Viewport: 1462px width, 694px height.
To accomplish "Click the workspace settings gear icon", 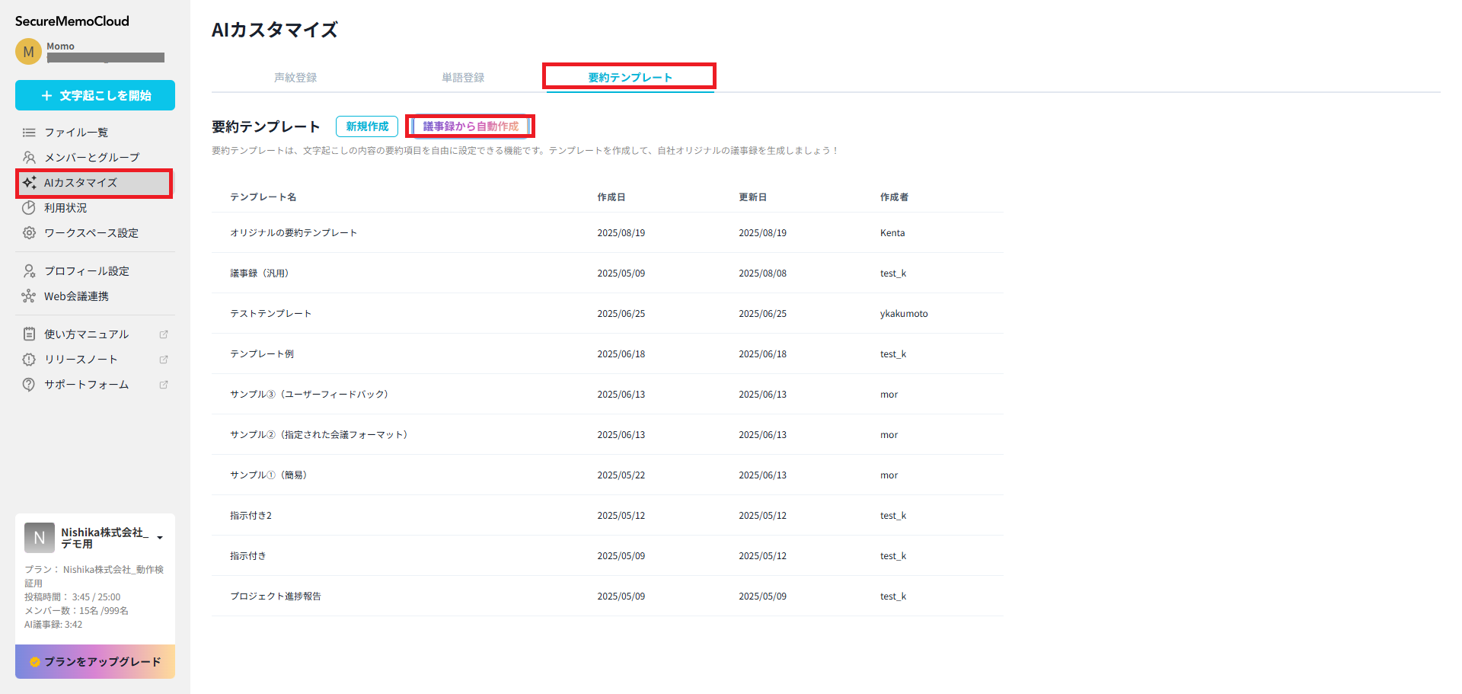I will click(29, 233).
